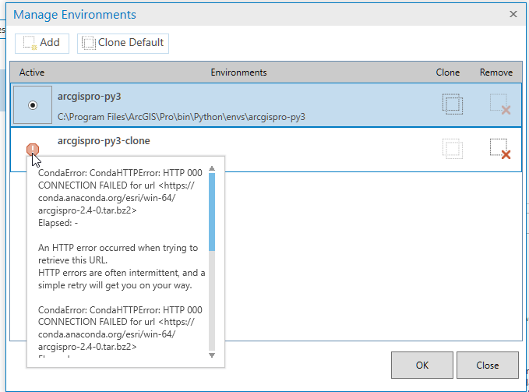Click the Add environment icon
This screenshot has width=529, height=392.
[x=30, y=43]
